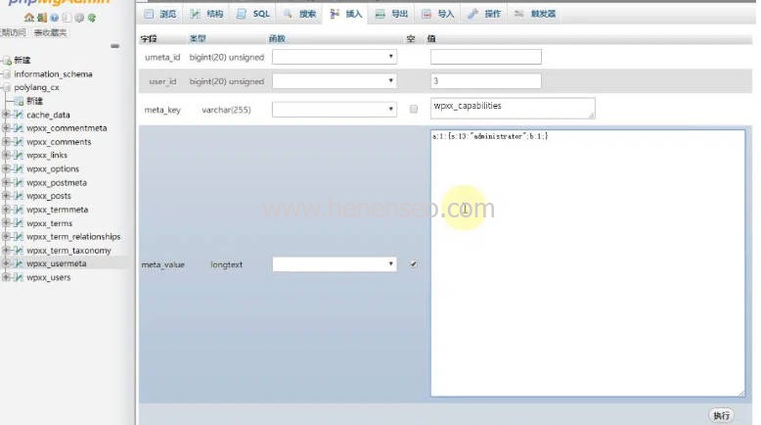The image size is (761, 425).
Task: Expand the wpxx_commentmeta tree node
Action: [x=6, y=128]
